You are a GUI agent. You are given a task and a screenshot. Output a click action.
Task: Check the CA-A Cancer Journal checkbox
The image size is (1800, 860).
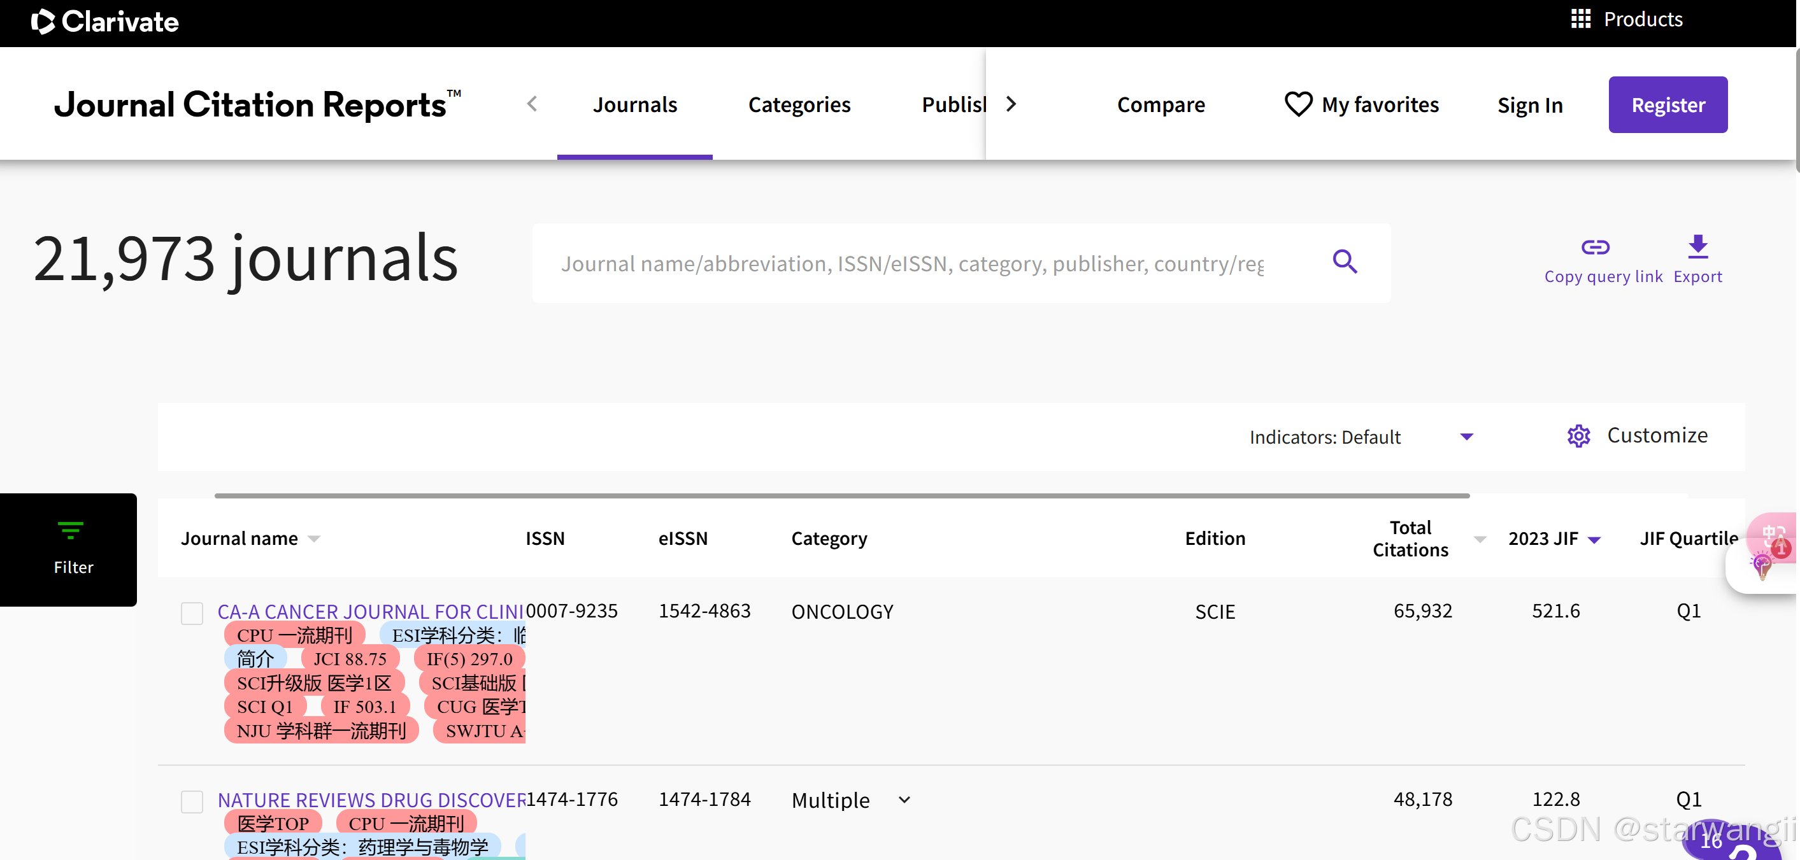click(x=192, y=612)
